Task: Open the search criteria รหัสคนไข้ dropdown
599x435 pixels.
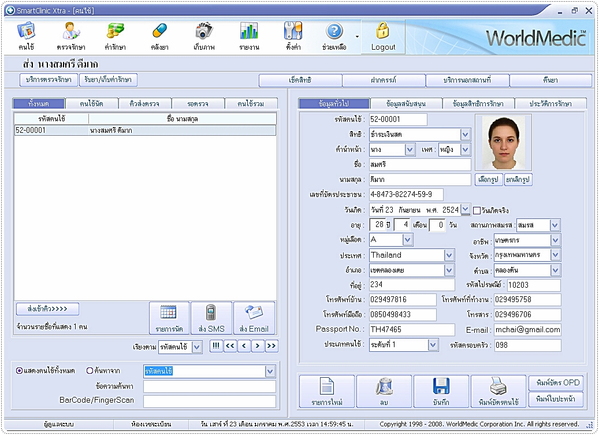Action: coord(270,371)
